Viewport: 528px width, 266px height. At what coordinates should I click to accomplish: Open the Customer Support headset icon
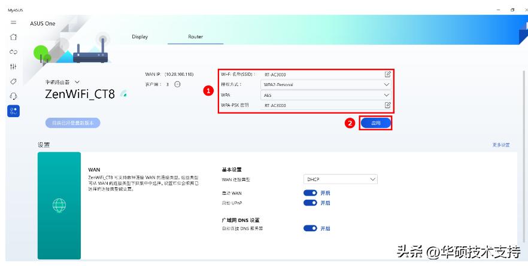pos(13,96)
